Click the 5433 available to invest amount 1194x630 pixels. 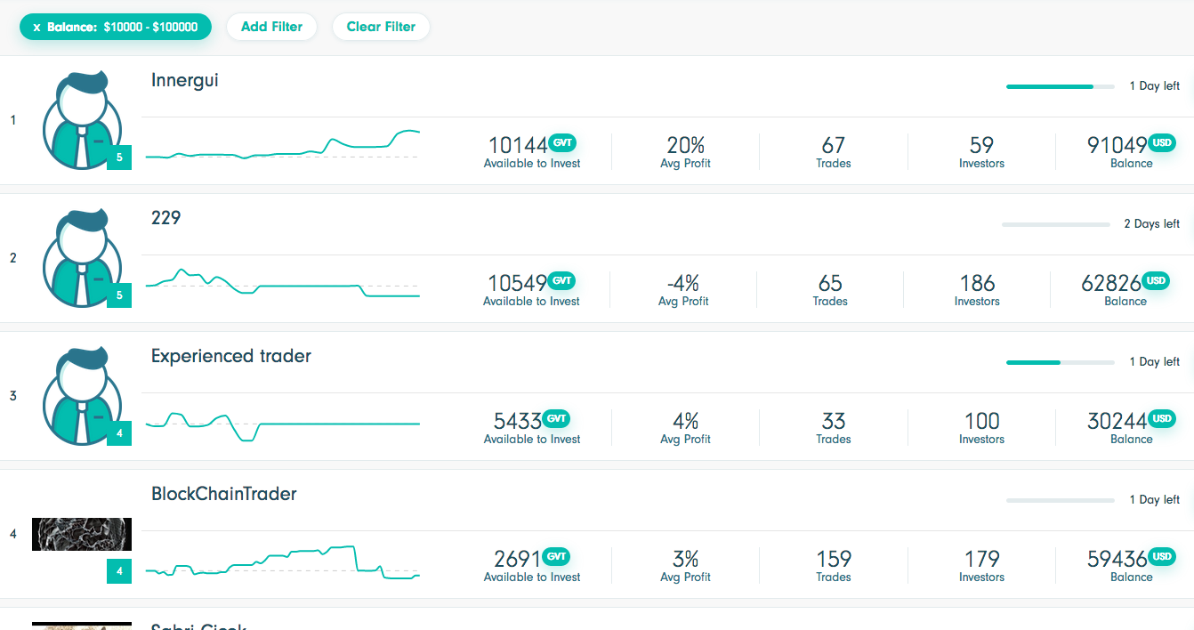pyautogui.click(x=518, y=421)
